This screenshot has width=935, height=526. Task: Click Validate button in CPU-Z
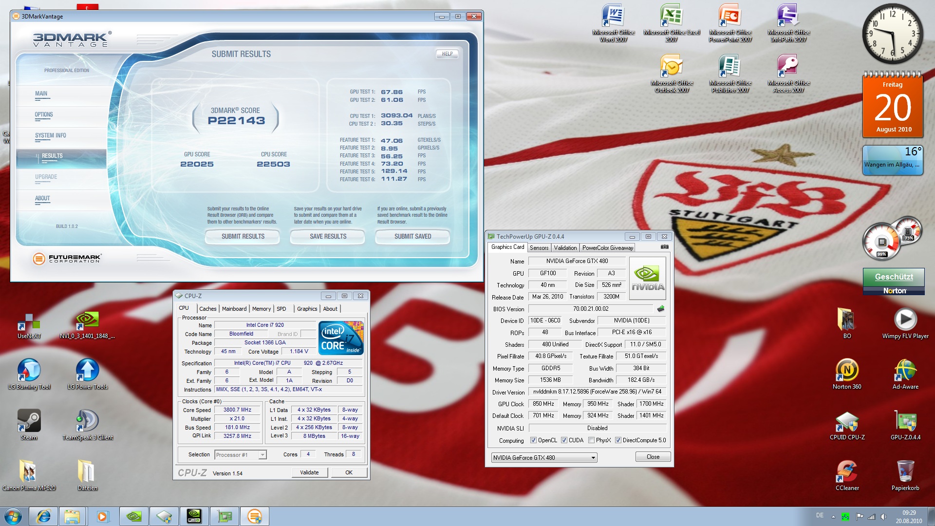[309, 472]
